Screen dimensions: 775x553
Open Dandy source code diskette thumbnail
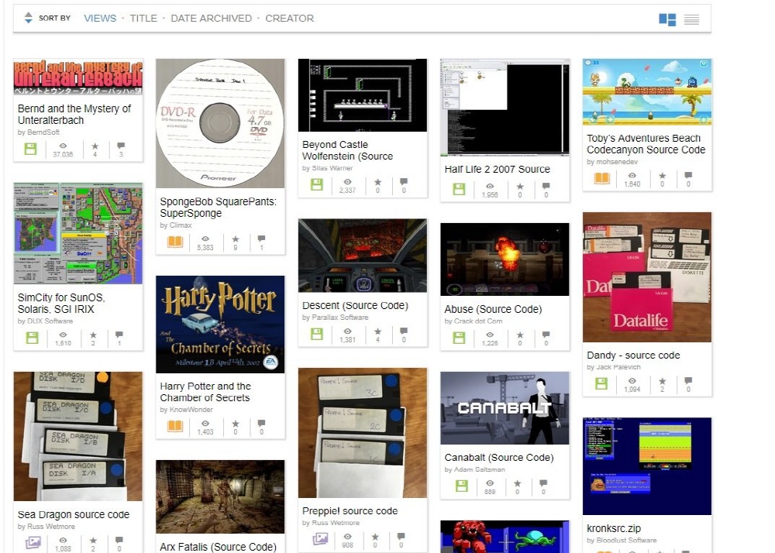647,276
